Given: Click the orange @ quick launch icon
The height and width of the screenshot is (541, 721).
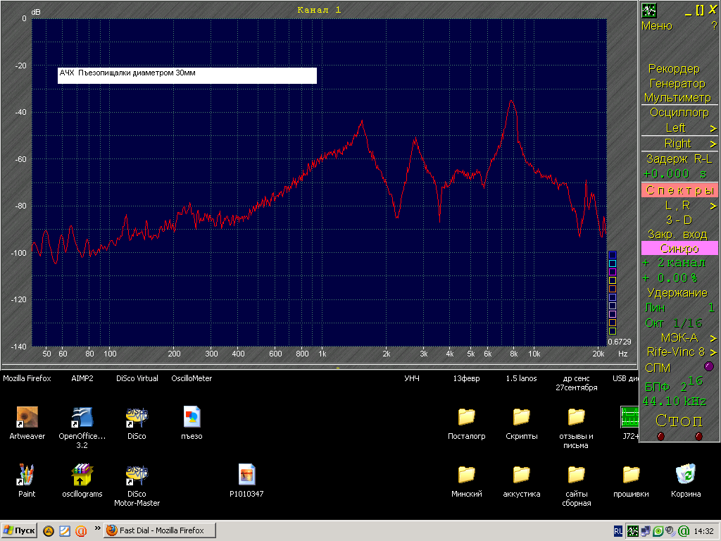Looking at the screenshot, I should click(81, 531).
